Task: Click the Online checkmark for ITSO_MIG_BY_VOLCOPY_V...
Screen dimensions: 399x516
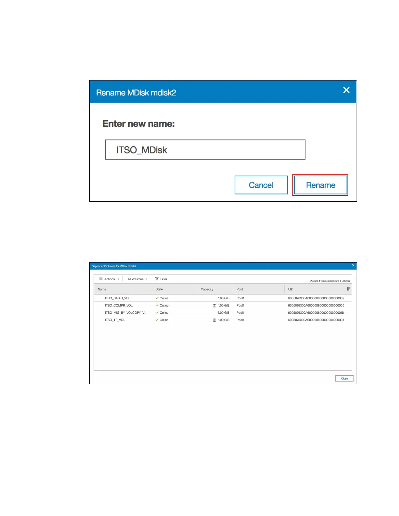Action: [157, 313]
